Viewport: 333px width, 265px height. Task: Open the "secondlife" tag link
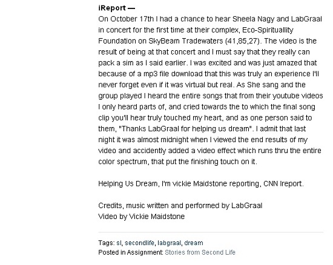pos(139,243)
